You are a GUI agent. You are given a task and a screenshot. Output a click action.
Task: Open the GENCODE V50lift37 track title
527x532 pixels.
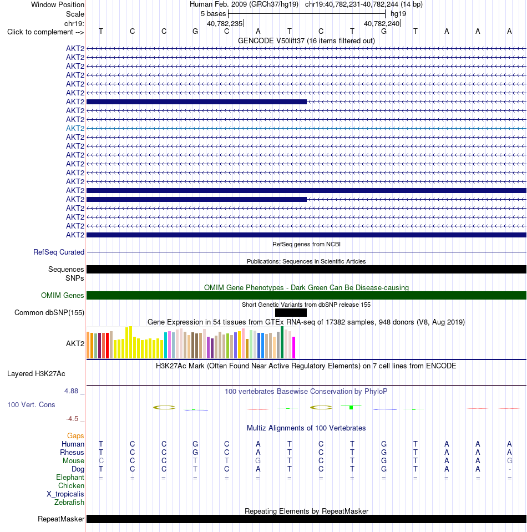point(306,40)
